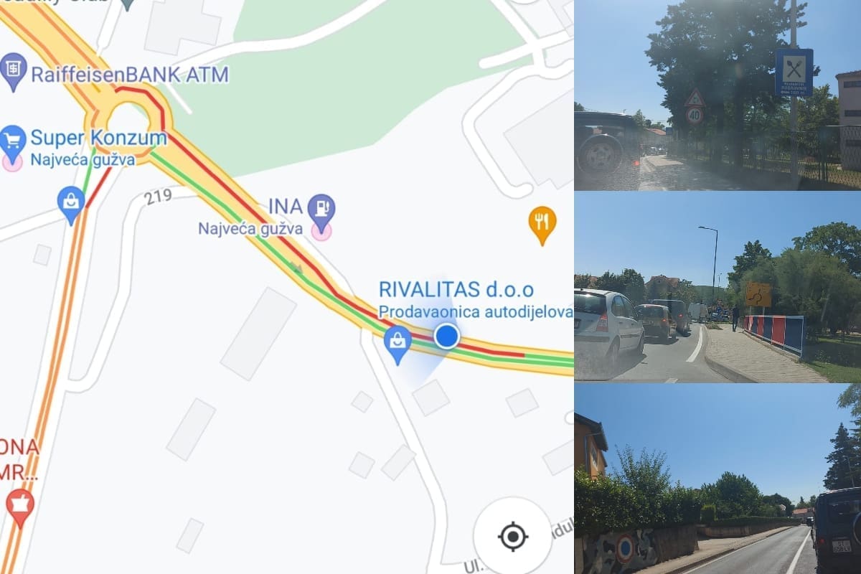This screenshot has height=574, width=861.
Task: View top photo with restaurant road sign
Action: [x=717, y=95]
